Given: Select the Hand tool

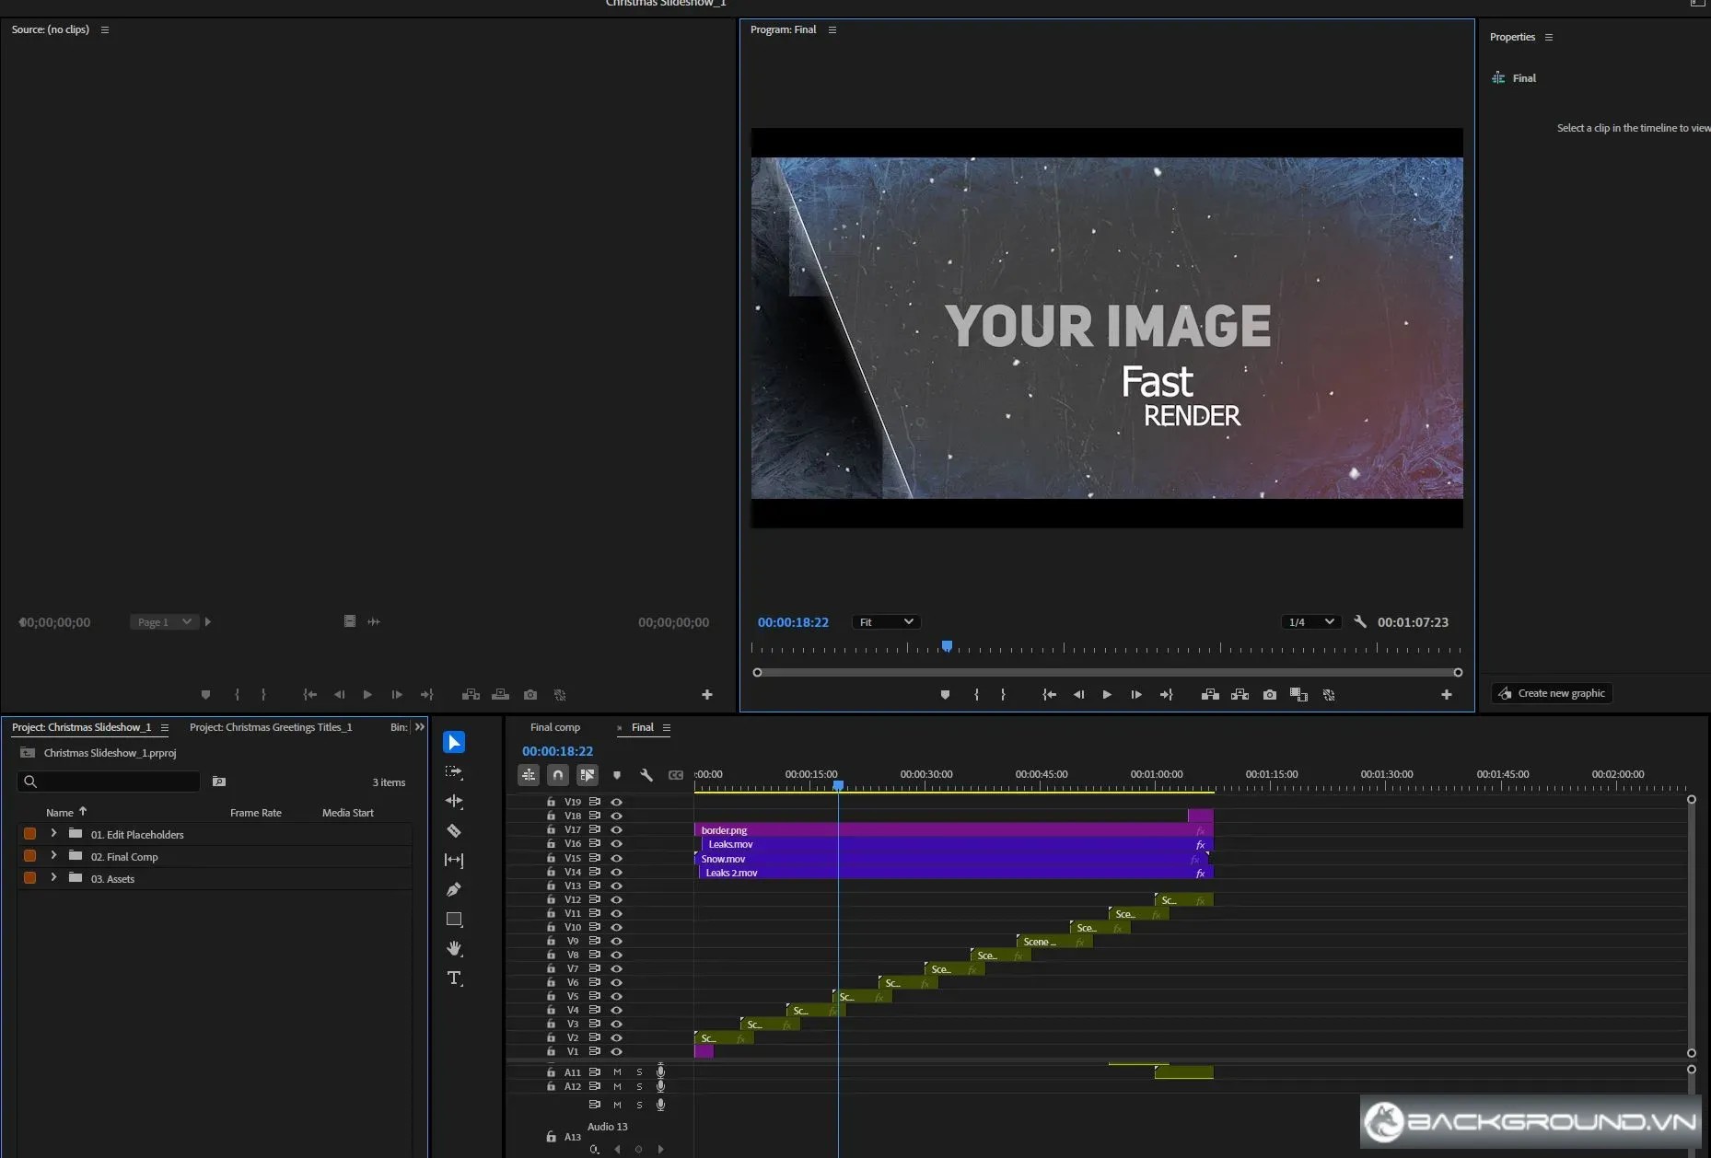Looking at the screenshot, I should (454, 948).
